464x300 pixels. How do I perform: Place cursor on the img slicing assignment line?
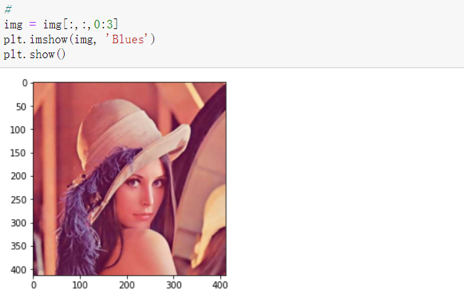coord(61,24)
